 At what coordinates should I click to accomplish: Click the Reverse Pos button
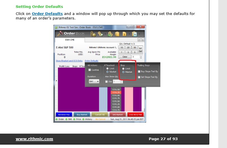pos(64,115)
